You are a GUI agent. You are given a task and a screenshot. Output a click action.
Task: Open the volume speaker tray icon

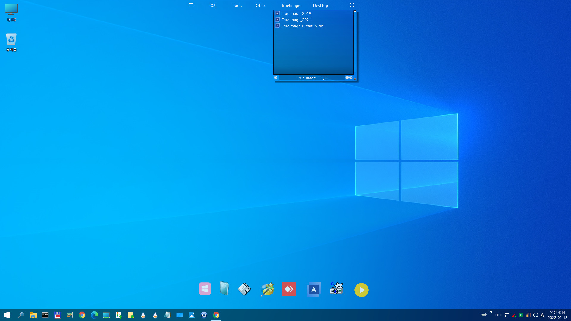tap(535, 315)
